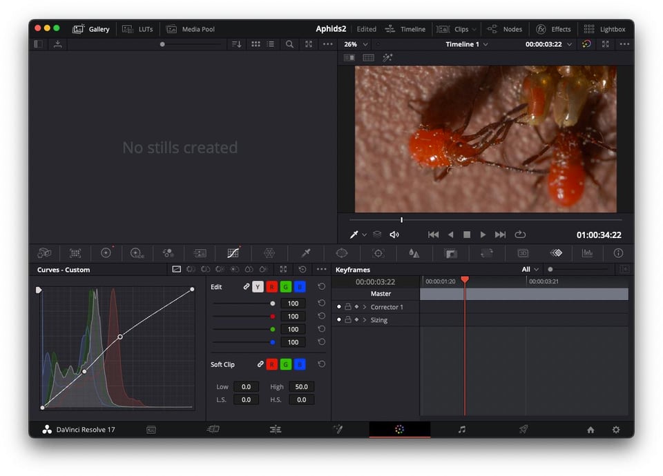
Task: Open the Gallery panel
Action: click(91, 29)
